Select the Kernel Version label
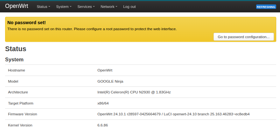 20,125
